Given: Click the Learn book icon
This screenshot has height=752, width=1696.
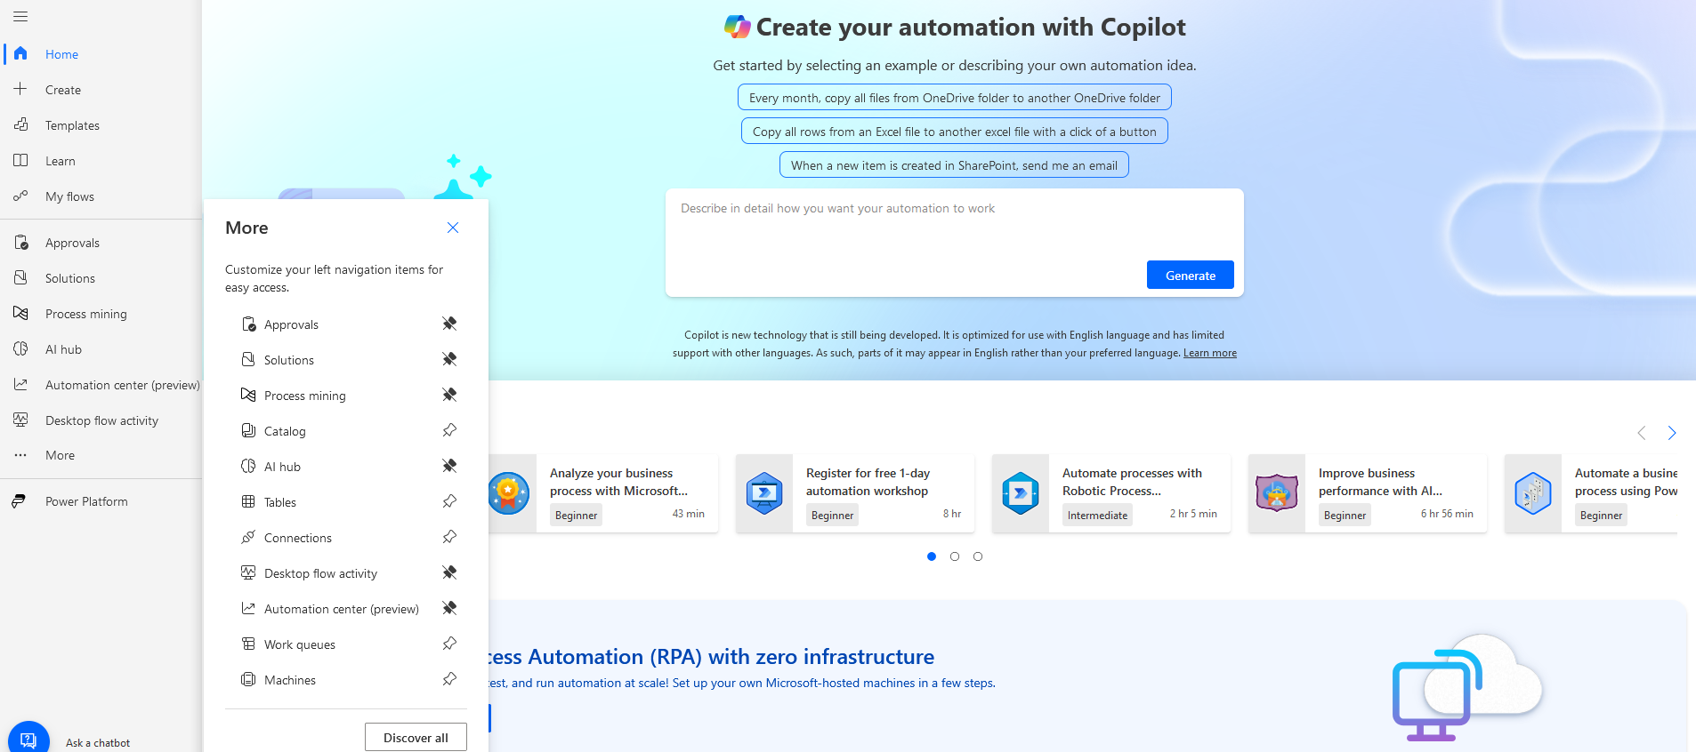Looking at the screenshot, I should [20, 160].
